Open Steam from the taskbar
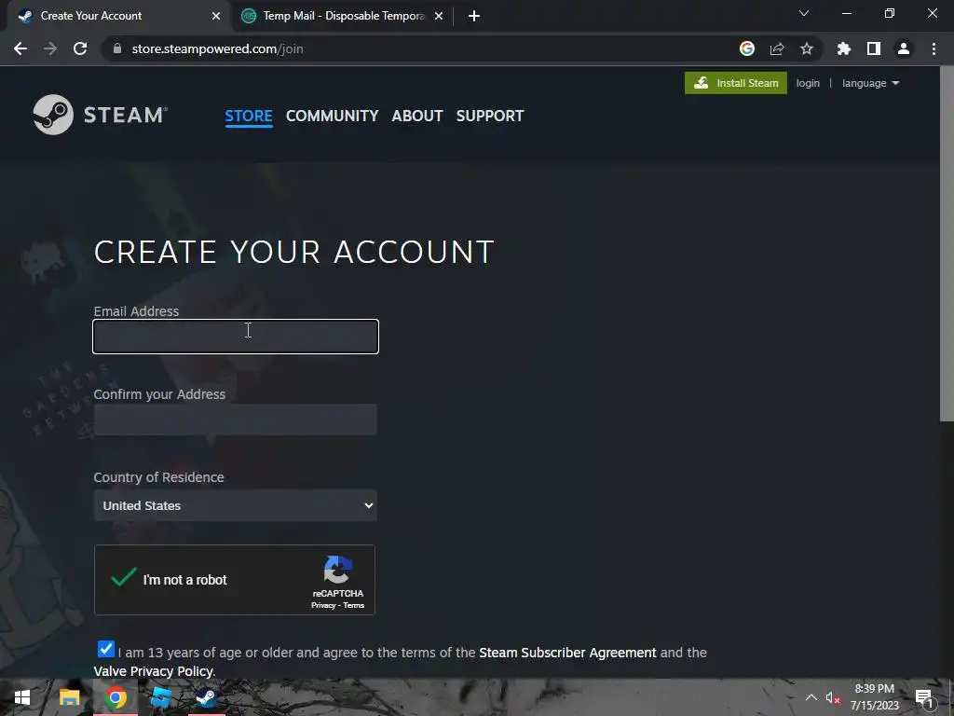 coord(206,697)
